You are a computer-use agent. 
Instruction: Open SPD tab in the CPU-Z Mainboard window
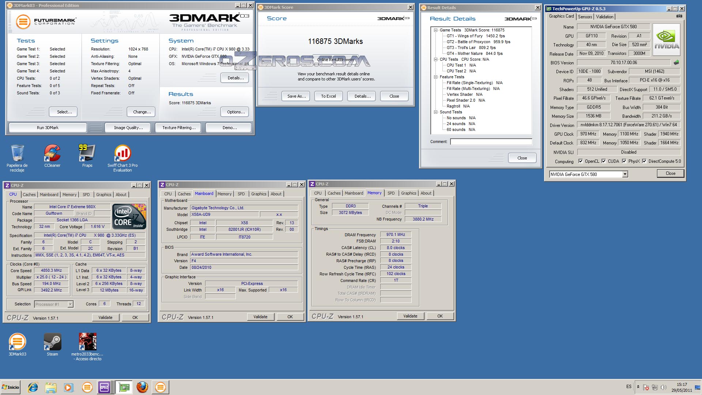[x=241, y=194]
